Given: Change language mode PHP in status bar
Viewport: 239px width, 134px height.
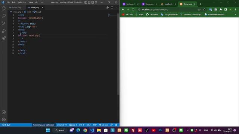Looking at the screenshot, I should tap(95, 125).
